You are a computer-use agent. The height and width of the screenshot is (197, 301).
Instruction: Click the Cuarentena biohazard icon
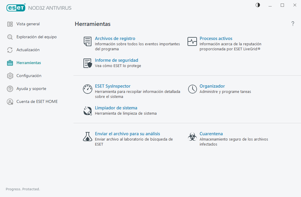click(192, 137)
